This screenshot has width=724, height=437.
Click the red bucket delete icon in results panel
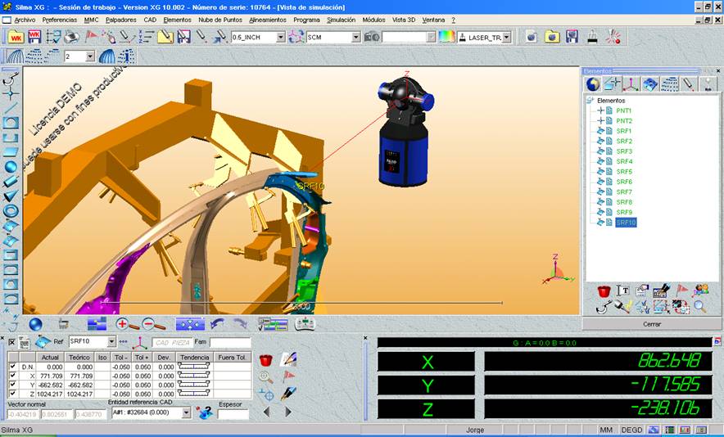(x=266, y=360)
